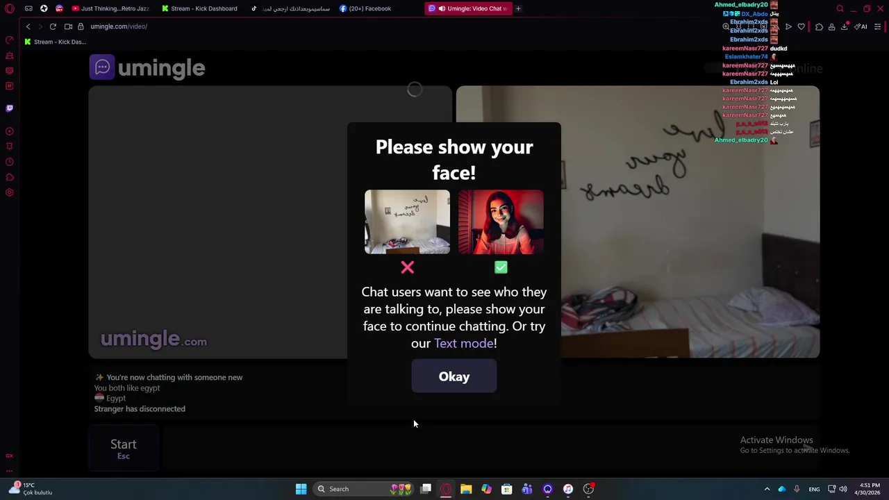Click the umingle logo in the page header
The image size is (889, 500).
pos(147,67)
